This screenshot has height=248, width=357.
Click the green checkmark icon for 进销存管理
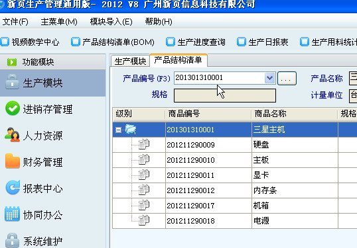click(x=13, y=108)
